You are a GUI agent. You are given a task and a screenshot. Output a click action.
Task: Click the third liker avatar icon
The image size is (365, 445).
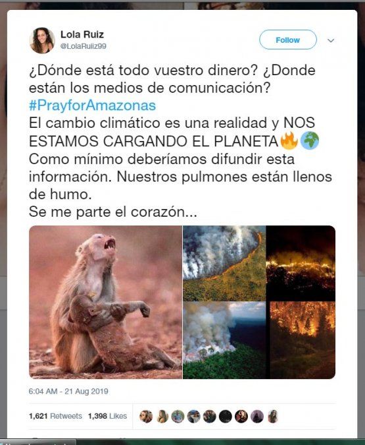coord(178,417)
